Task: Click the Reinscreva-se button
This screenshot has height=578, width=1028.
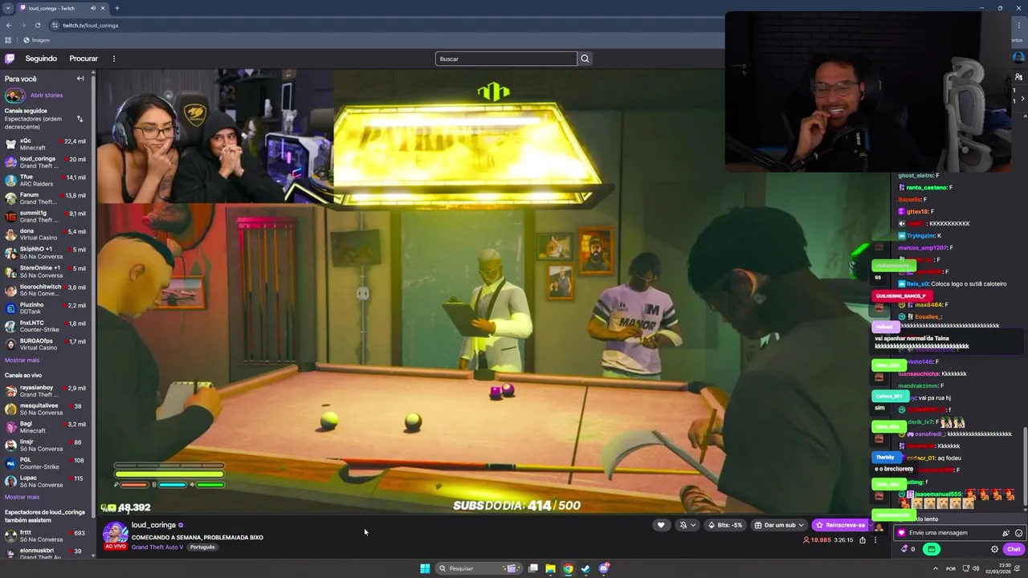Action: coord(841,525)
